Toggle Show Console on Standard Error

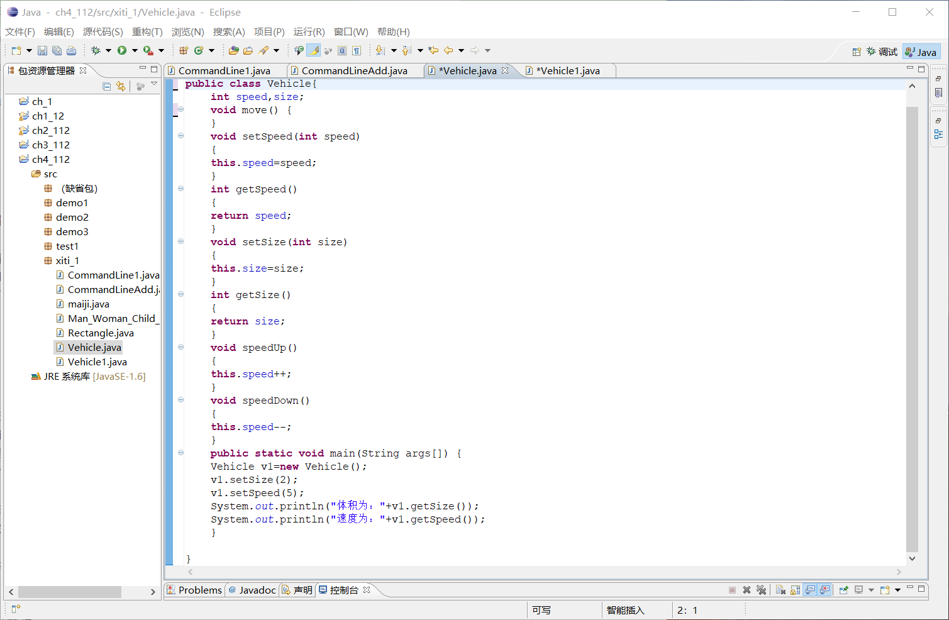824,590
